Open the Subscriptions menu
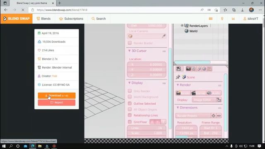This screenshot has width=265, height=149. 71,19
